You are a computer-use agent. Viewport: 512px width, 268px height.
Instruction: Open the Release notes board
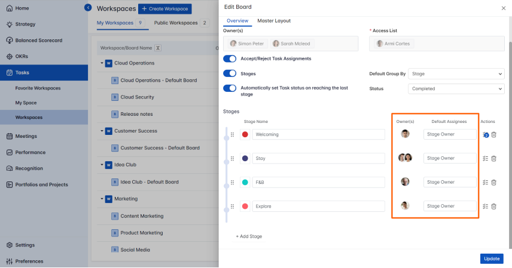136,114
